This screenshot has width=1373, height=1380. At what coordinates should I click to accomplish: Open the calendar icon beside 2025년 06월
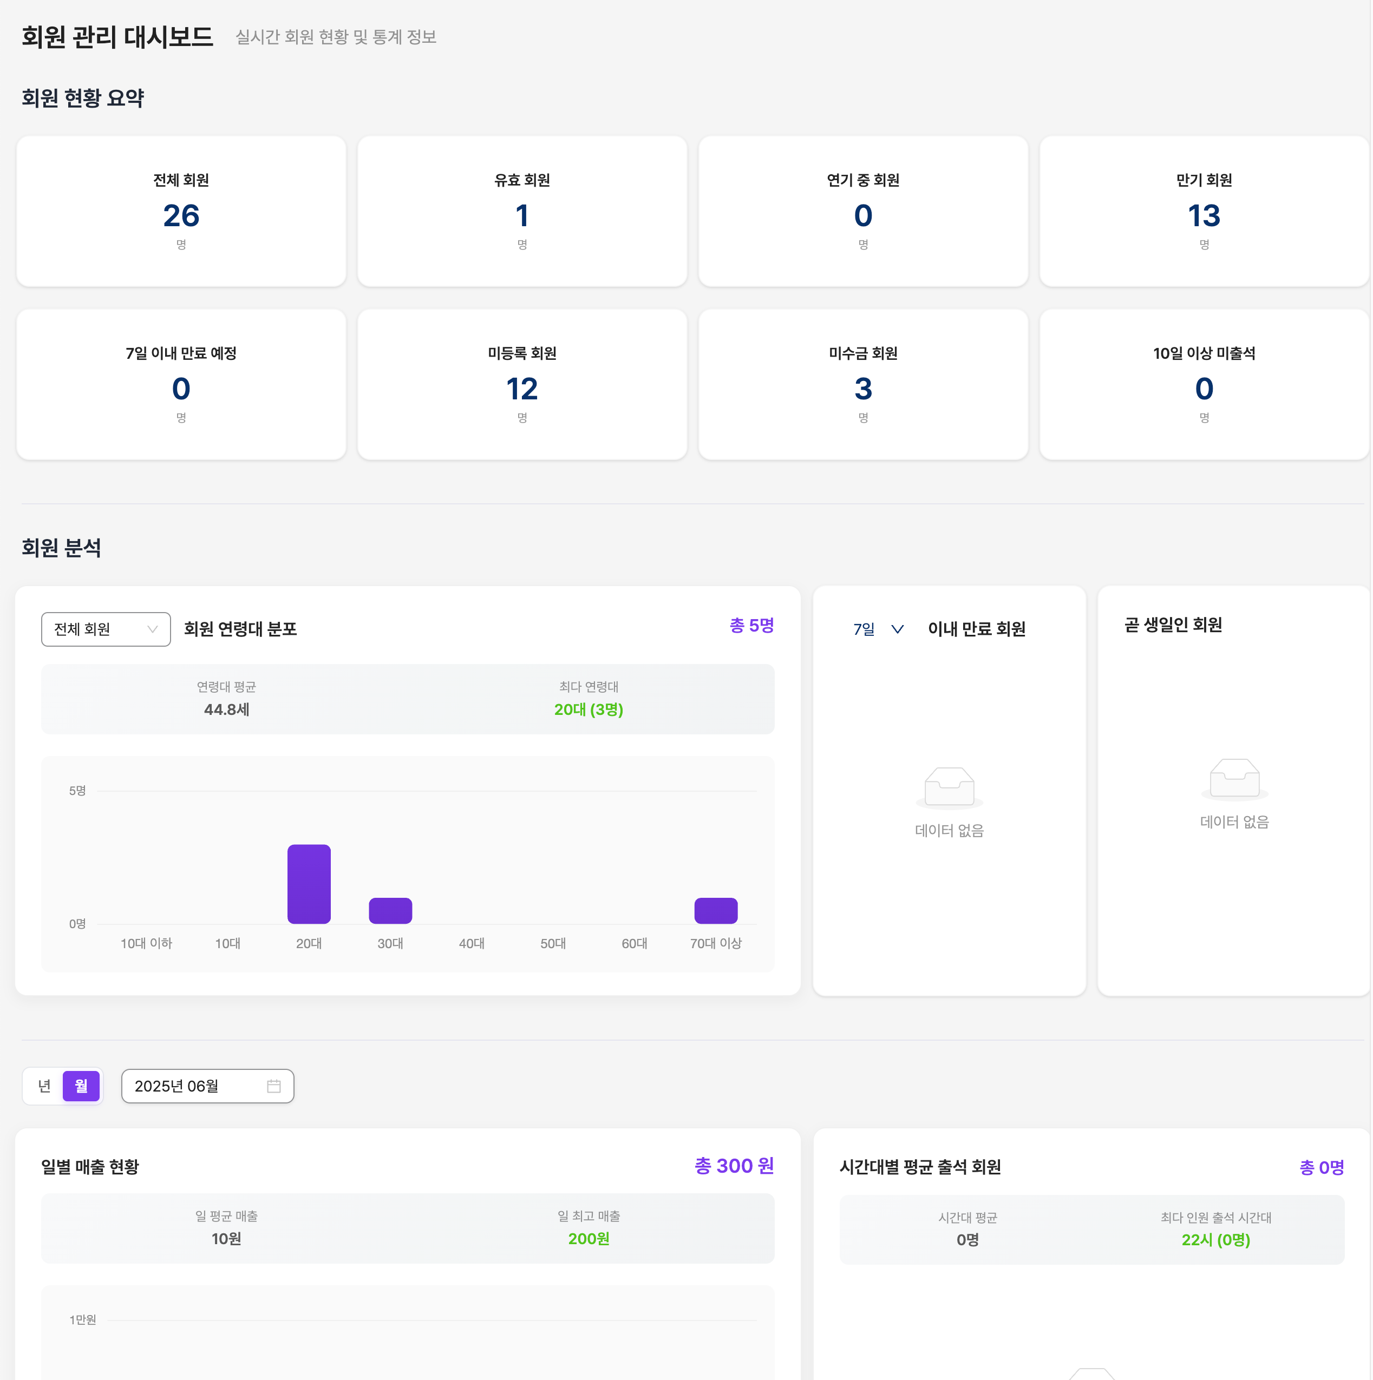tap(274, 1086)
